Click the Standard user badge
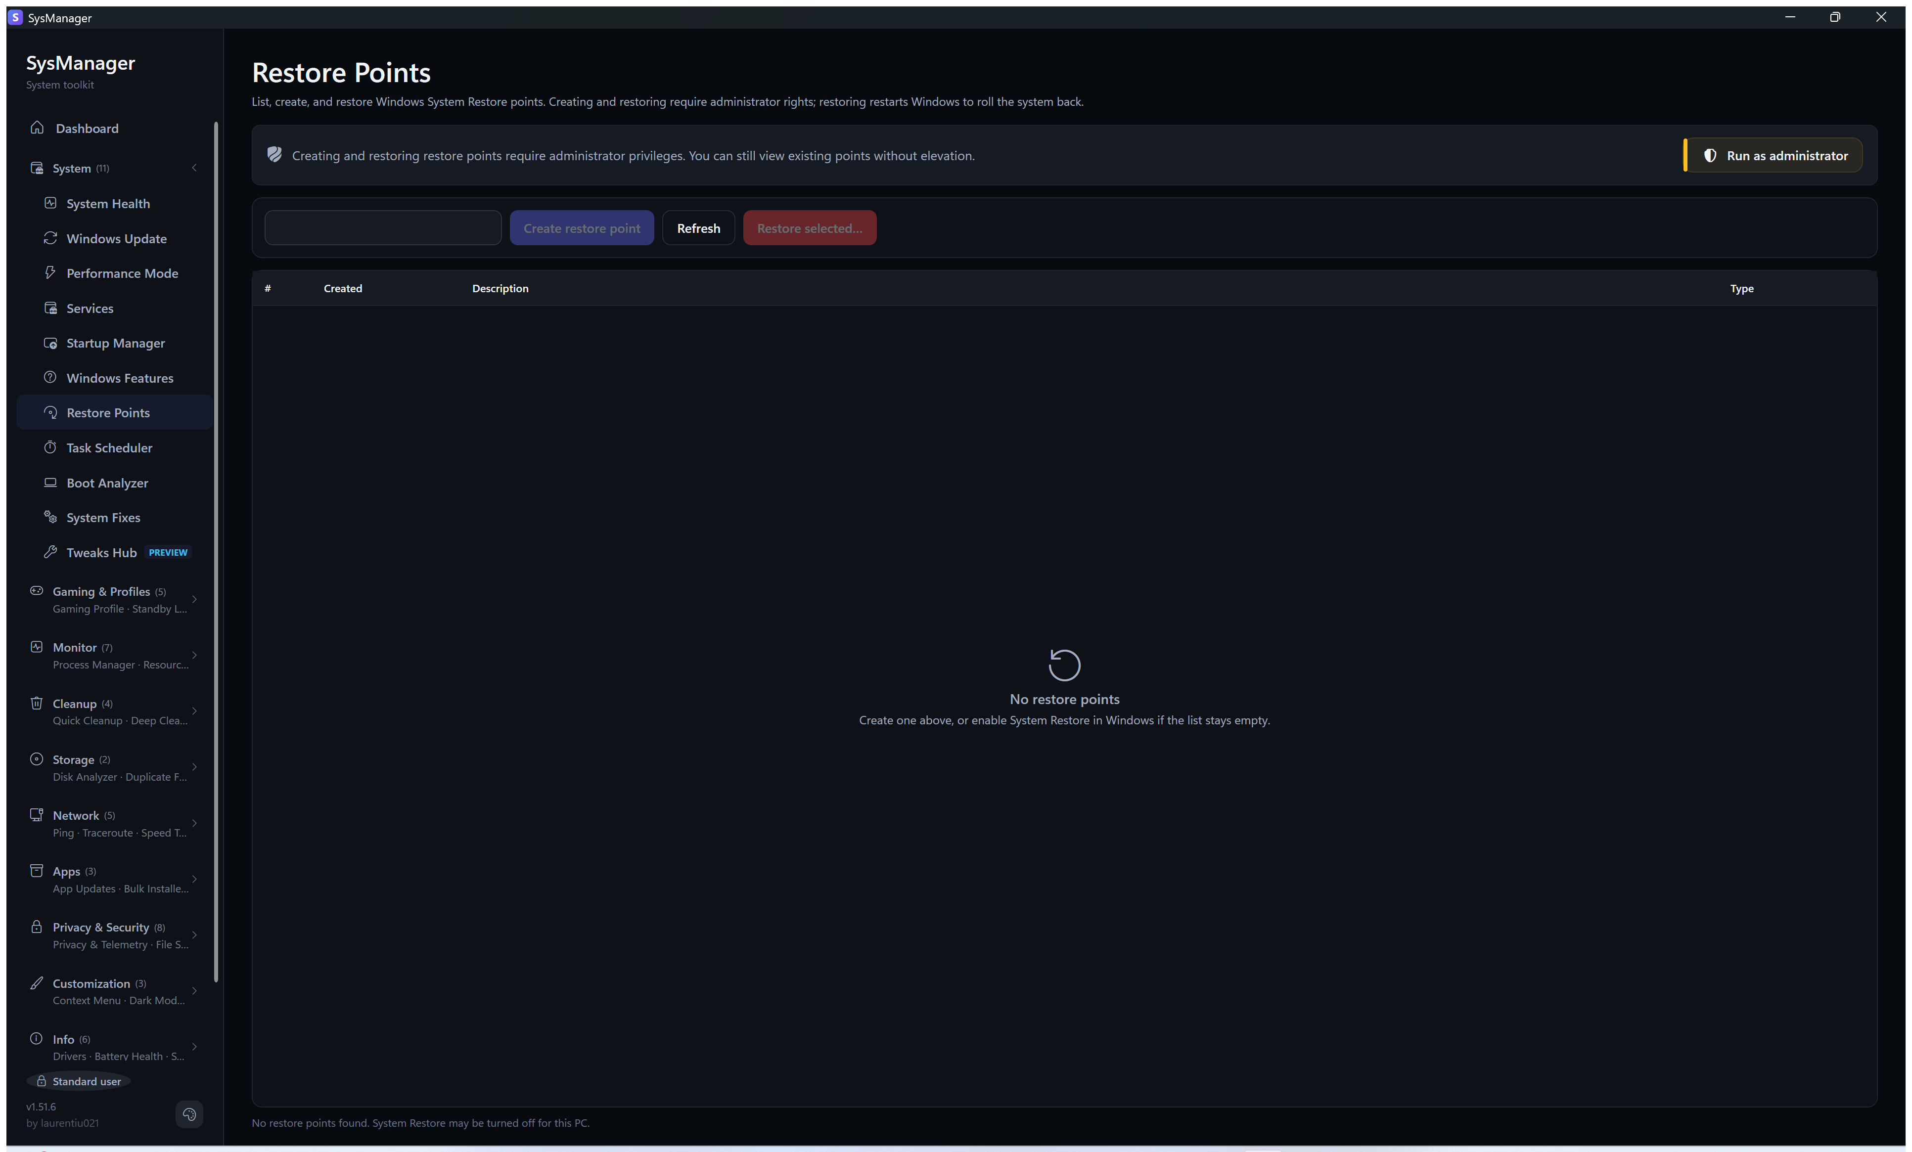Viewport: 1912px width, 1152px height. [x=78, y=1081]
